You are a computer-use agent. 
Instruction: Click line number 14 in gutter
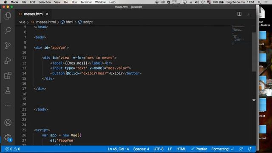click(x=24, y=73)
